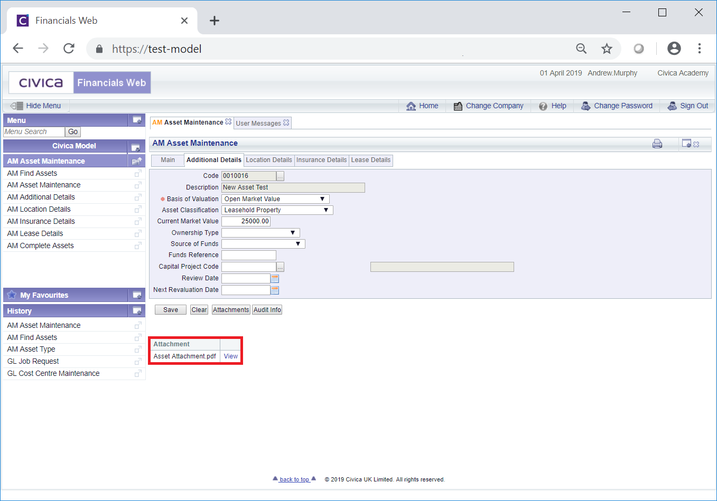Click the Go button for menu search
This screenshot has width=717, height=501.
pos(73,132)
